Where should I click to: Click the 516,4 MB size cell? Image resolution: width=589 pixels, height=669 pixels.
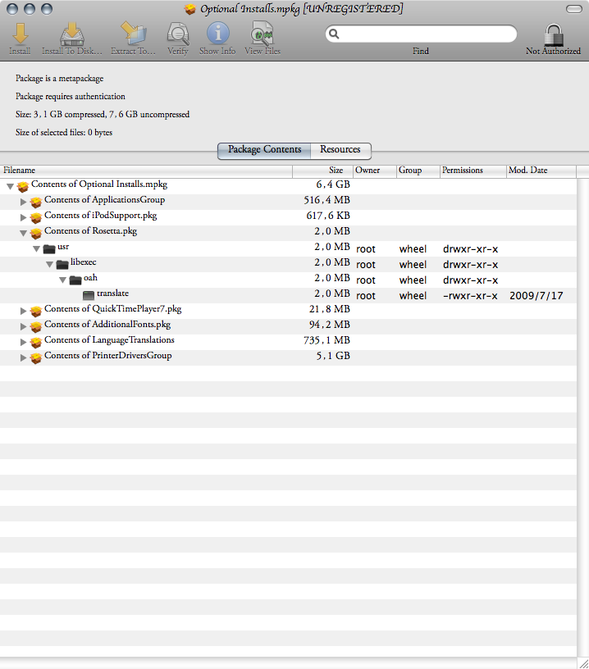(327, 200)
